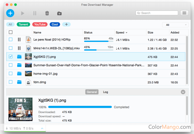This screenshot has height=134, width=194.
Task: Click the details panel vertical scrollbar
Action: (x=187, y=106)
